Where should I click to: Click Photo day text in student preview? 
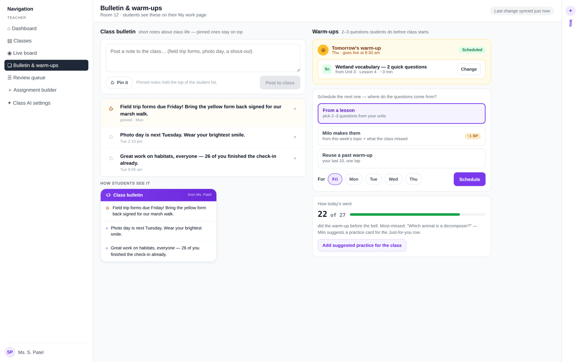(156, 231)
